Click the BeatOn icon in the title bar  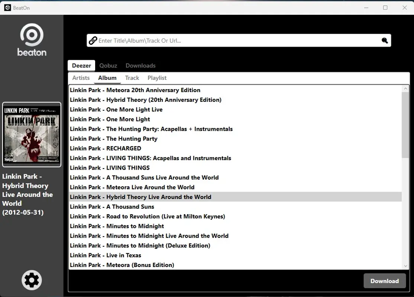(x=7, y=7)
